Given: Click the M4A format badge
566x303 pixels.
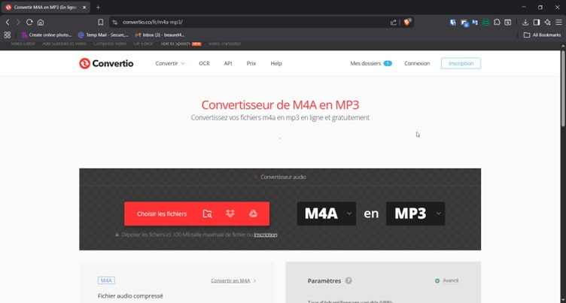Looking at the screenshot, I should click(106, 280).
